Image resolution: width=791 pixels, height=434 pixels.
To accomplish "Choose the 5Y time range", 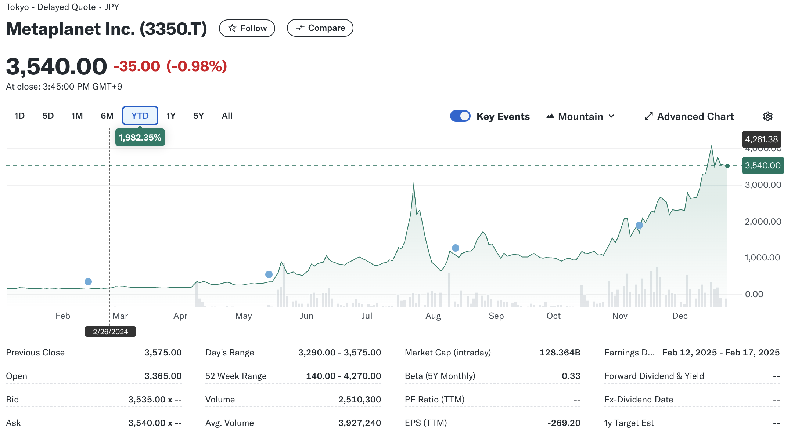I will pyautogui.click(x=198, y=116).
